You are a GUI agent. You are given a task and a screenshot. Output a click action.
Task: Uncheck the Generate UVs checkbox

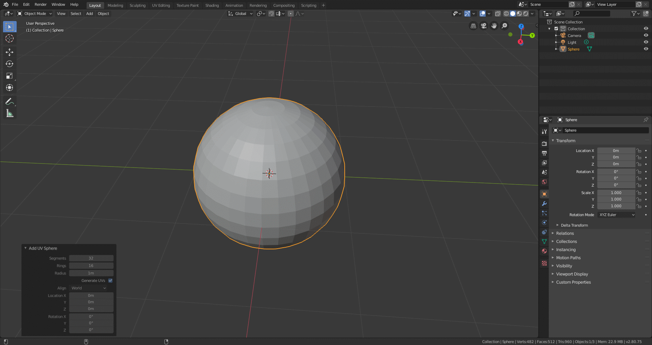(x=110, y=281)
